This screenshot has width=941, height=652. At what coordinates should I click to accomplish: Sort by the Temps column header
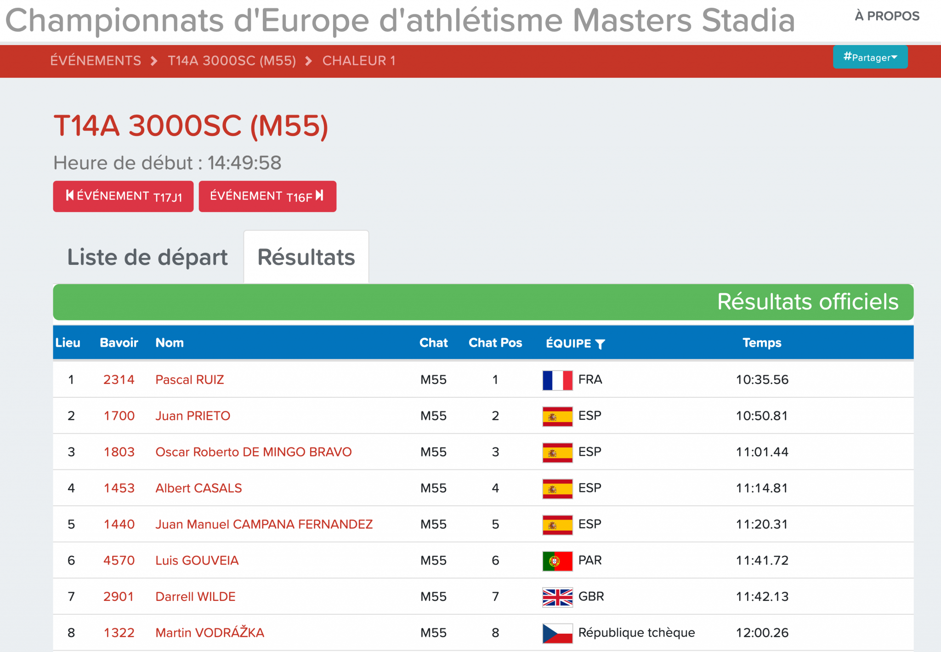coord(761,343)
